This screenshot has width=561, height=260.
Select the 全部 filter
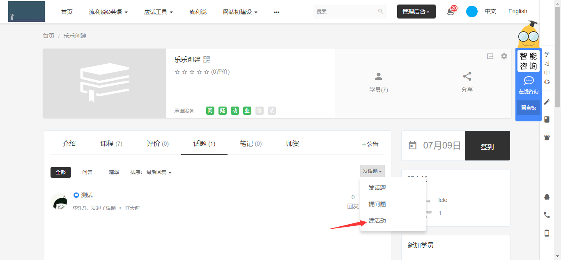[x=61, y=172]
